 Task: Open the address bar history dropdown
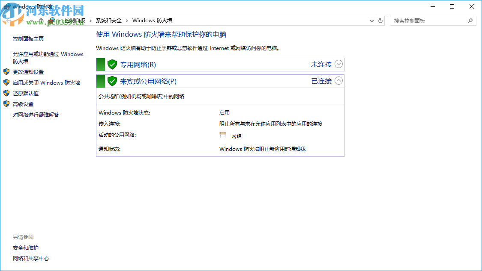371,21
